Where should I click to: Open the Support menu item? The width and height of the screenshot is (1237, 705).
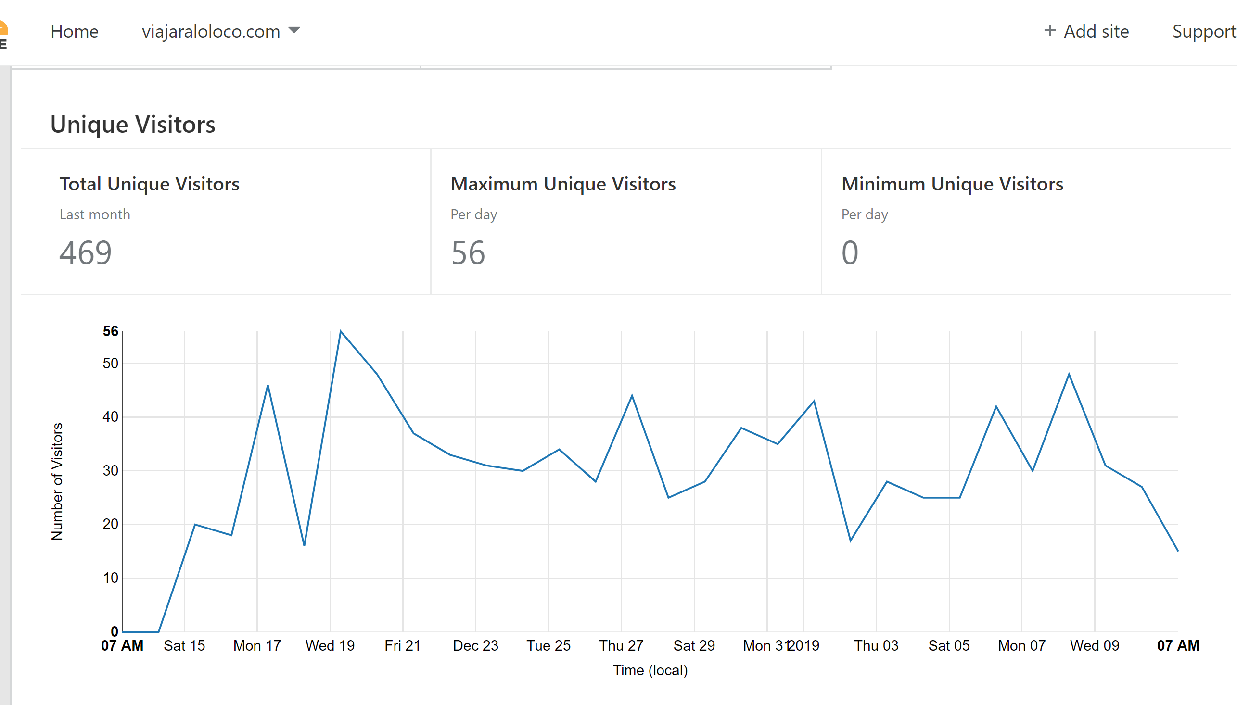(x=1204, y=32)
